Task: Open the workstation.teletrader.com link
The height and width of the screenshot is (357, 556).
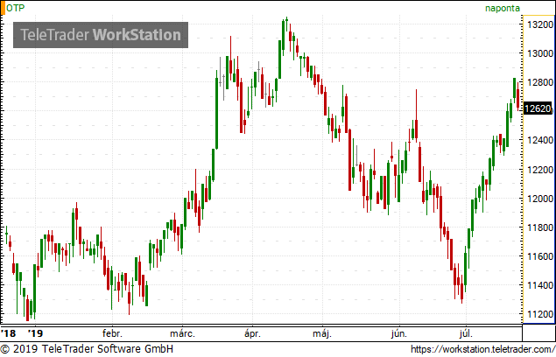Action: click(x=483, y=349)
